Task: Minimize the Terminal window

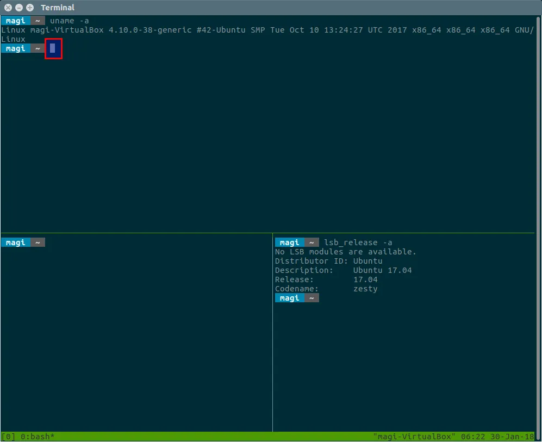Action: tap(19, 8)
